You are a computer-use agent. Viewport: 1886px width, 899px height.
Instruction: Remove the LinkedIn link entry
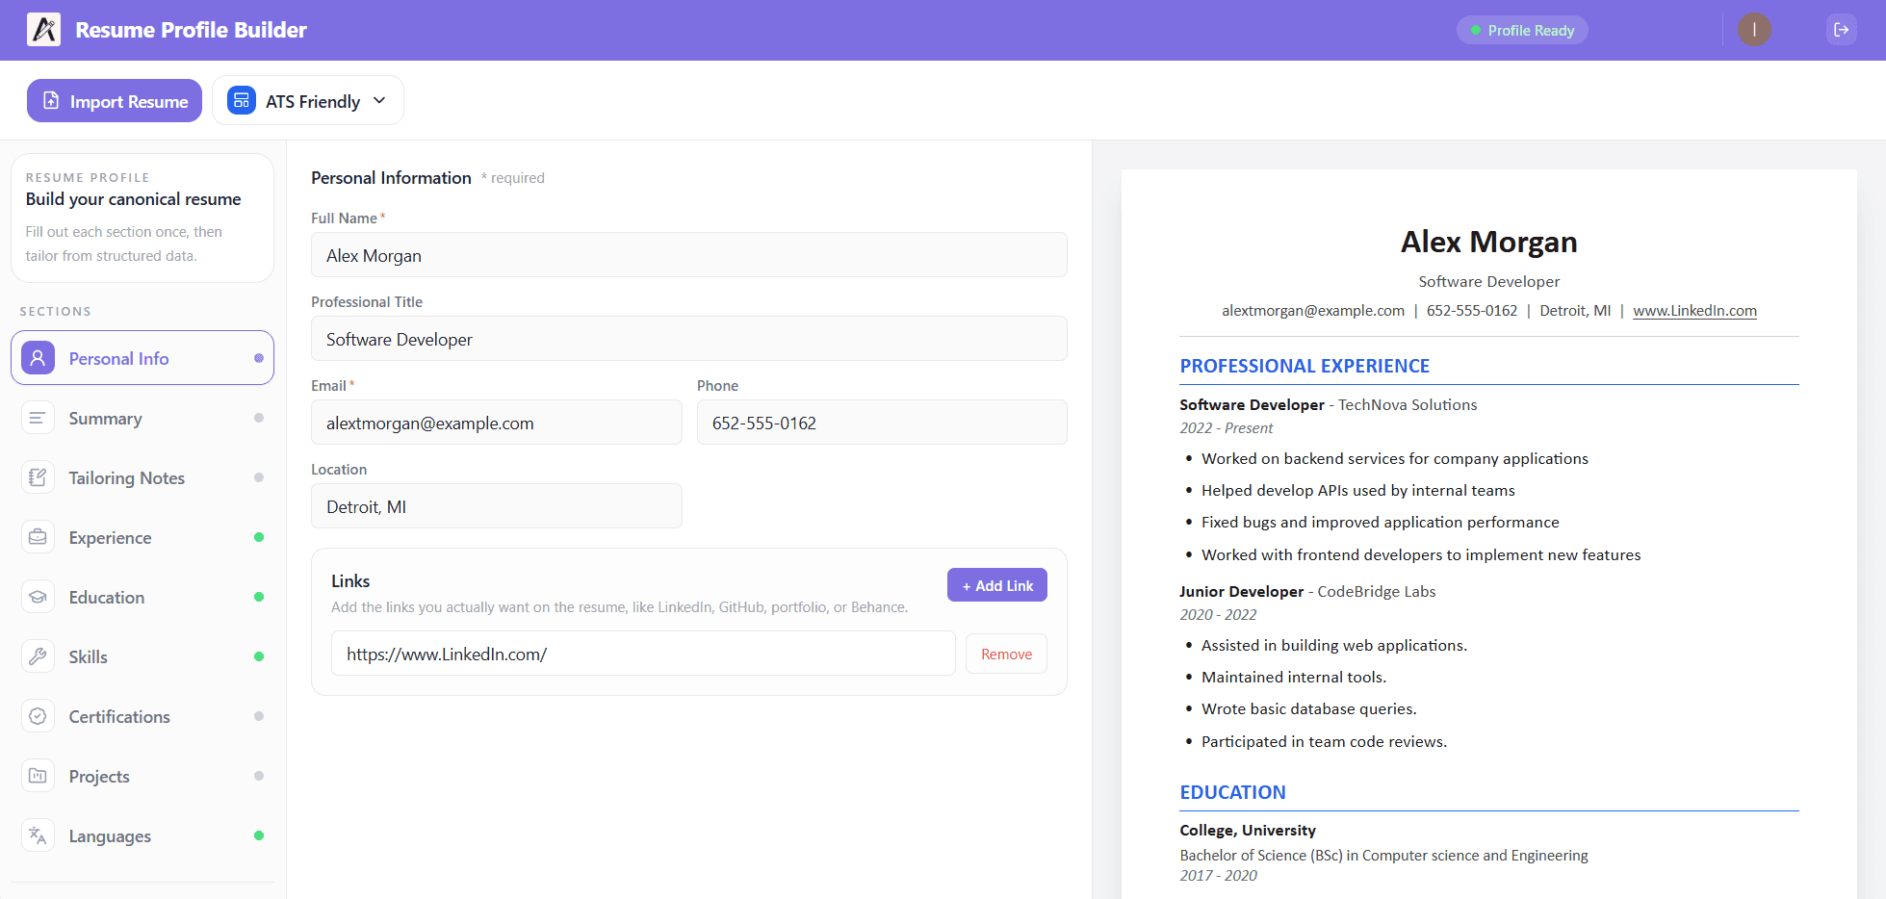tap(1005, 654)
